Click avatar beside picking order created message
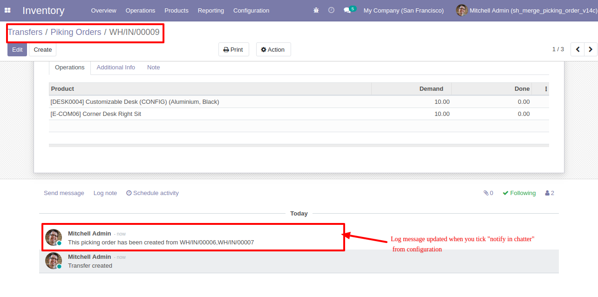 click(54, 237)
